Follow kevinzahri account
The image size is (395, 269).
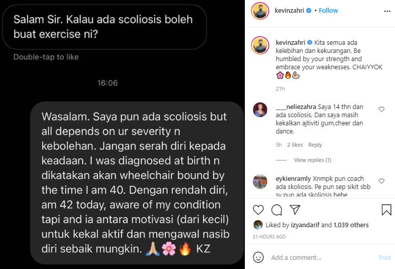pyautogui.click(x=328, y=11)
